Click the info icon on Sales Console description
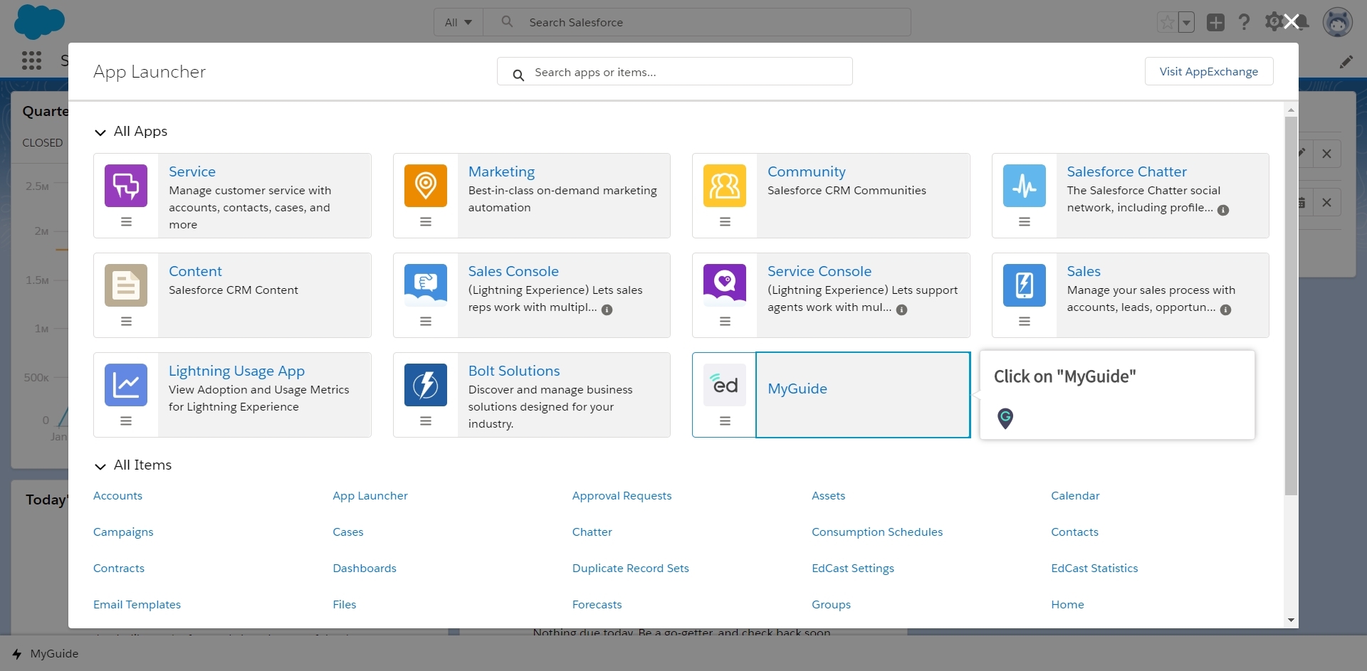The width and height of the screenshot is (1367, 671). pos(607,310)
